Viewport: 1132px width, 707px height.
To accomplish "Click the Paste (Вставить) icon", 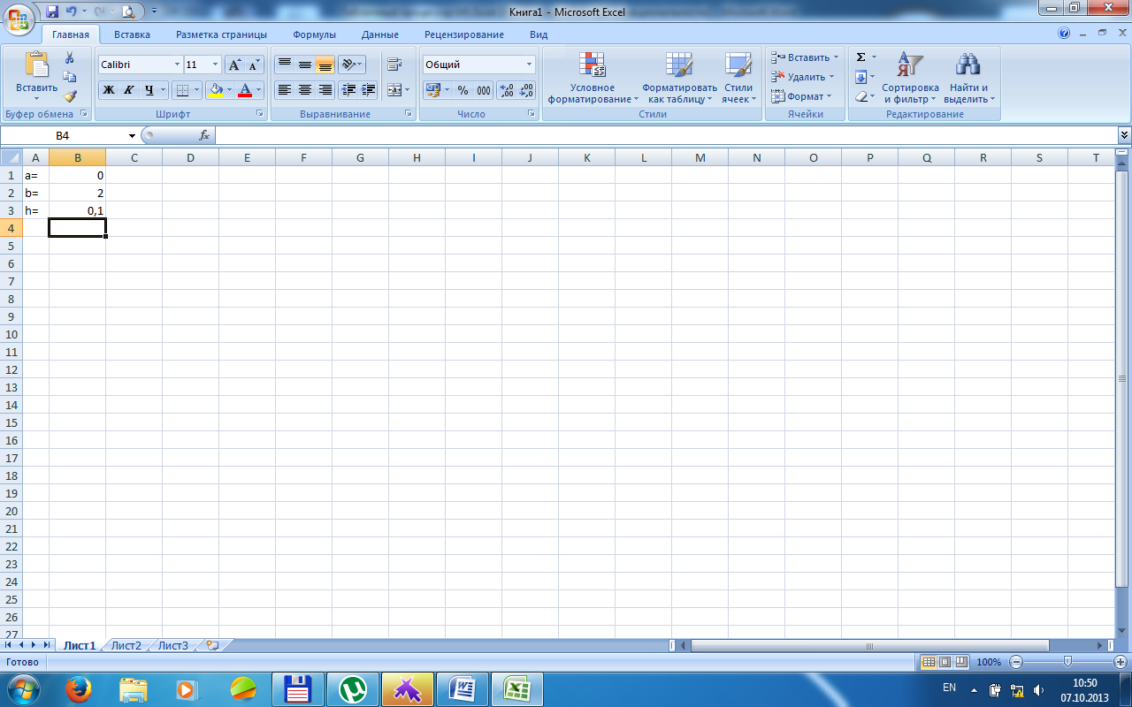I will [x=37, y=65].
